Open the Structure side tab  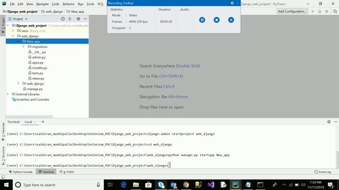3,156
